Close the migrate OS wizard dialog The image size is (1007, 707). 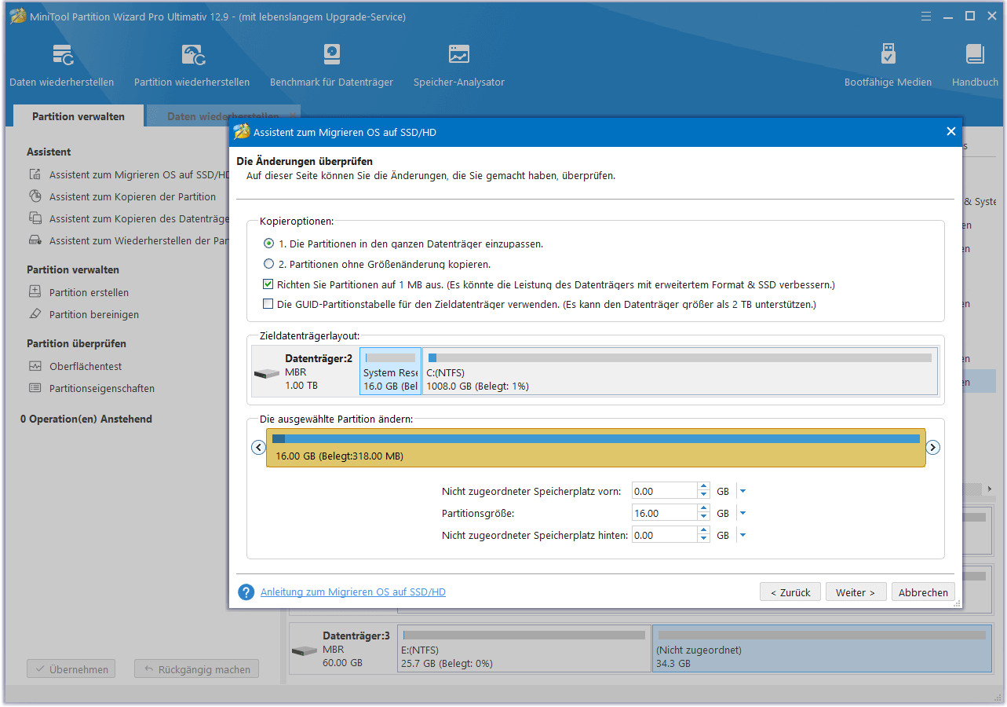(x=951, y=132)
